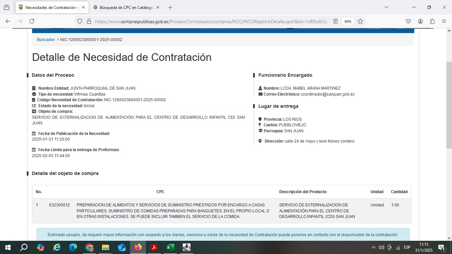Bookmark this page with the star icon
The width and height of the screenshot is (452, 254).
(360, 21)
